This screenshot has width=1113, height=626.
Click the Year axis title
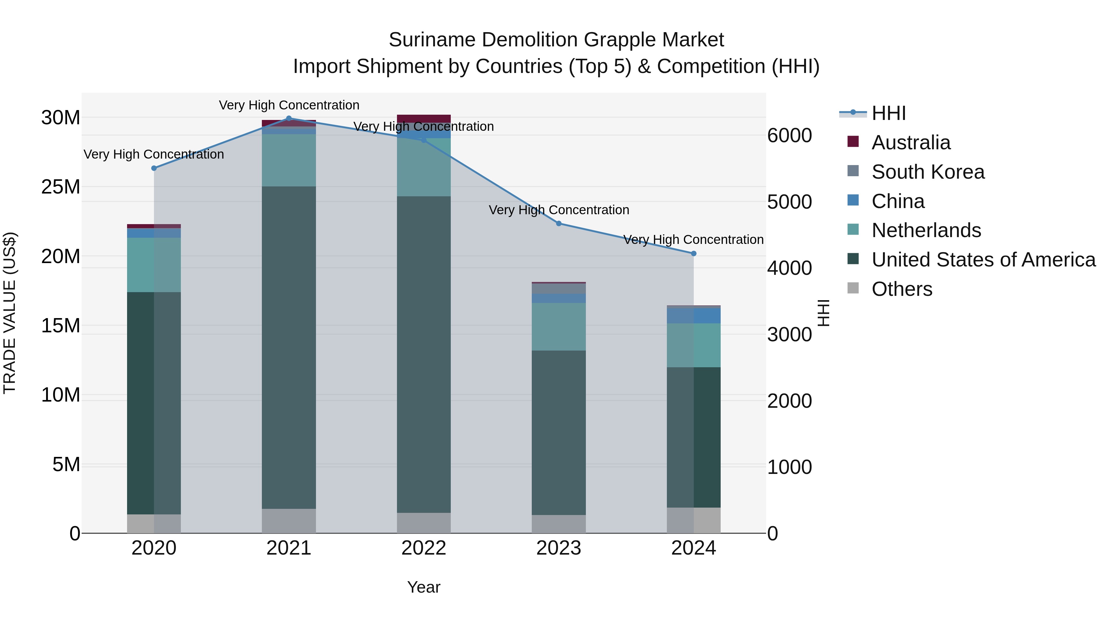coord(424,587)
